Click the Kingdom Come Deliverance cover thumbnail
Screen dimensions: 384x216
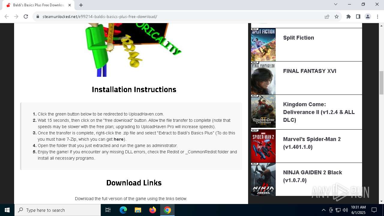pyautogui.click(x=263, y=111)
